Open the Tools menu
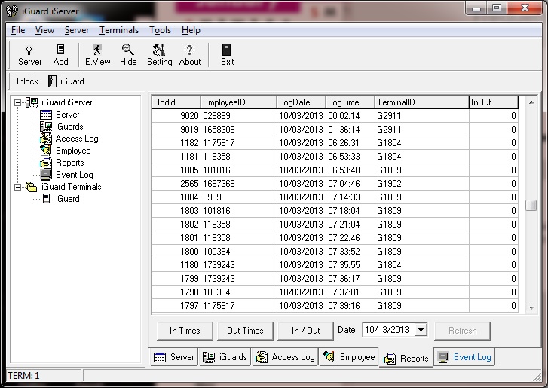 tap(160, 30)
